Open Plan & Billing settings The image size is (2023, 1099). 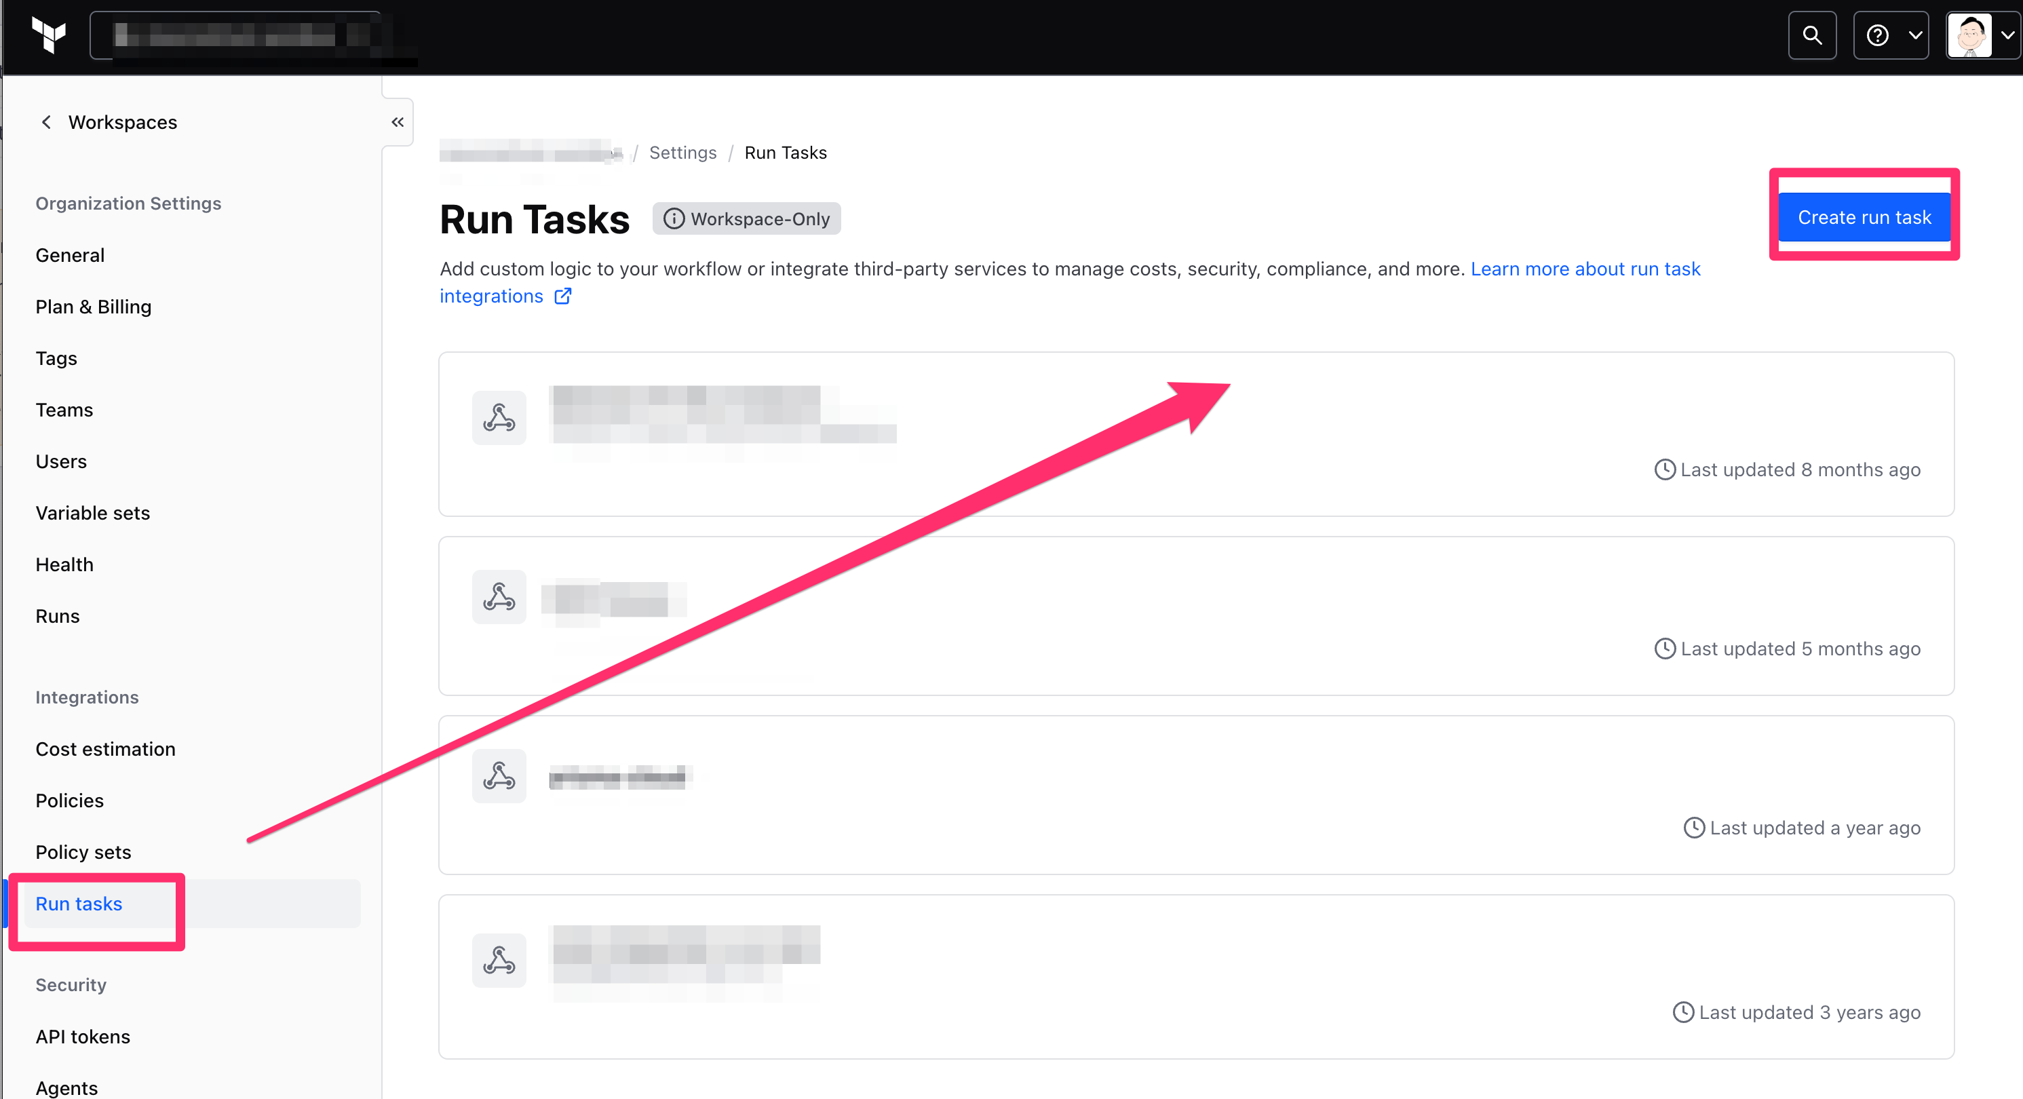point(94,307)
